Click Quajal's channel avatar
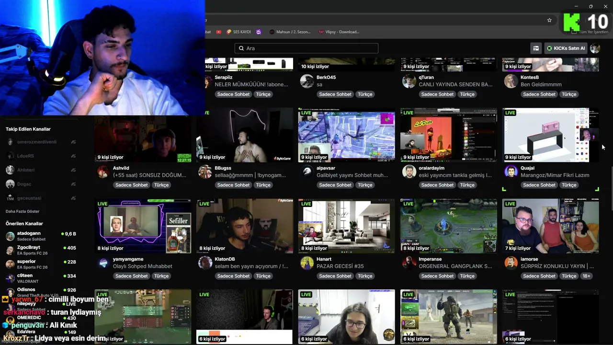 coord(511,172)
